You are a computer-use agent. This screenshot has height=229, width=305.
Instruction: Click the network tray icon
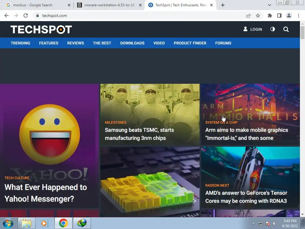coord(260,223)
